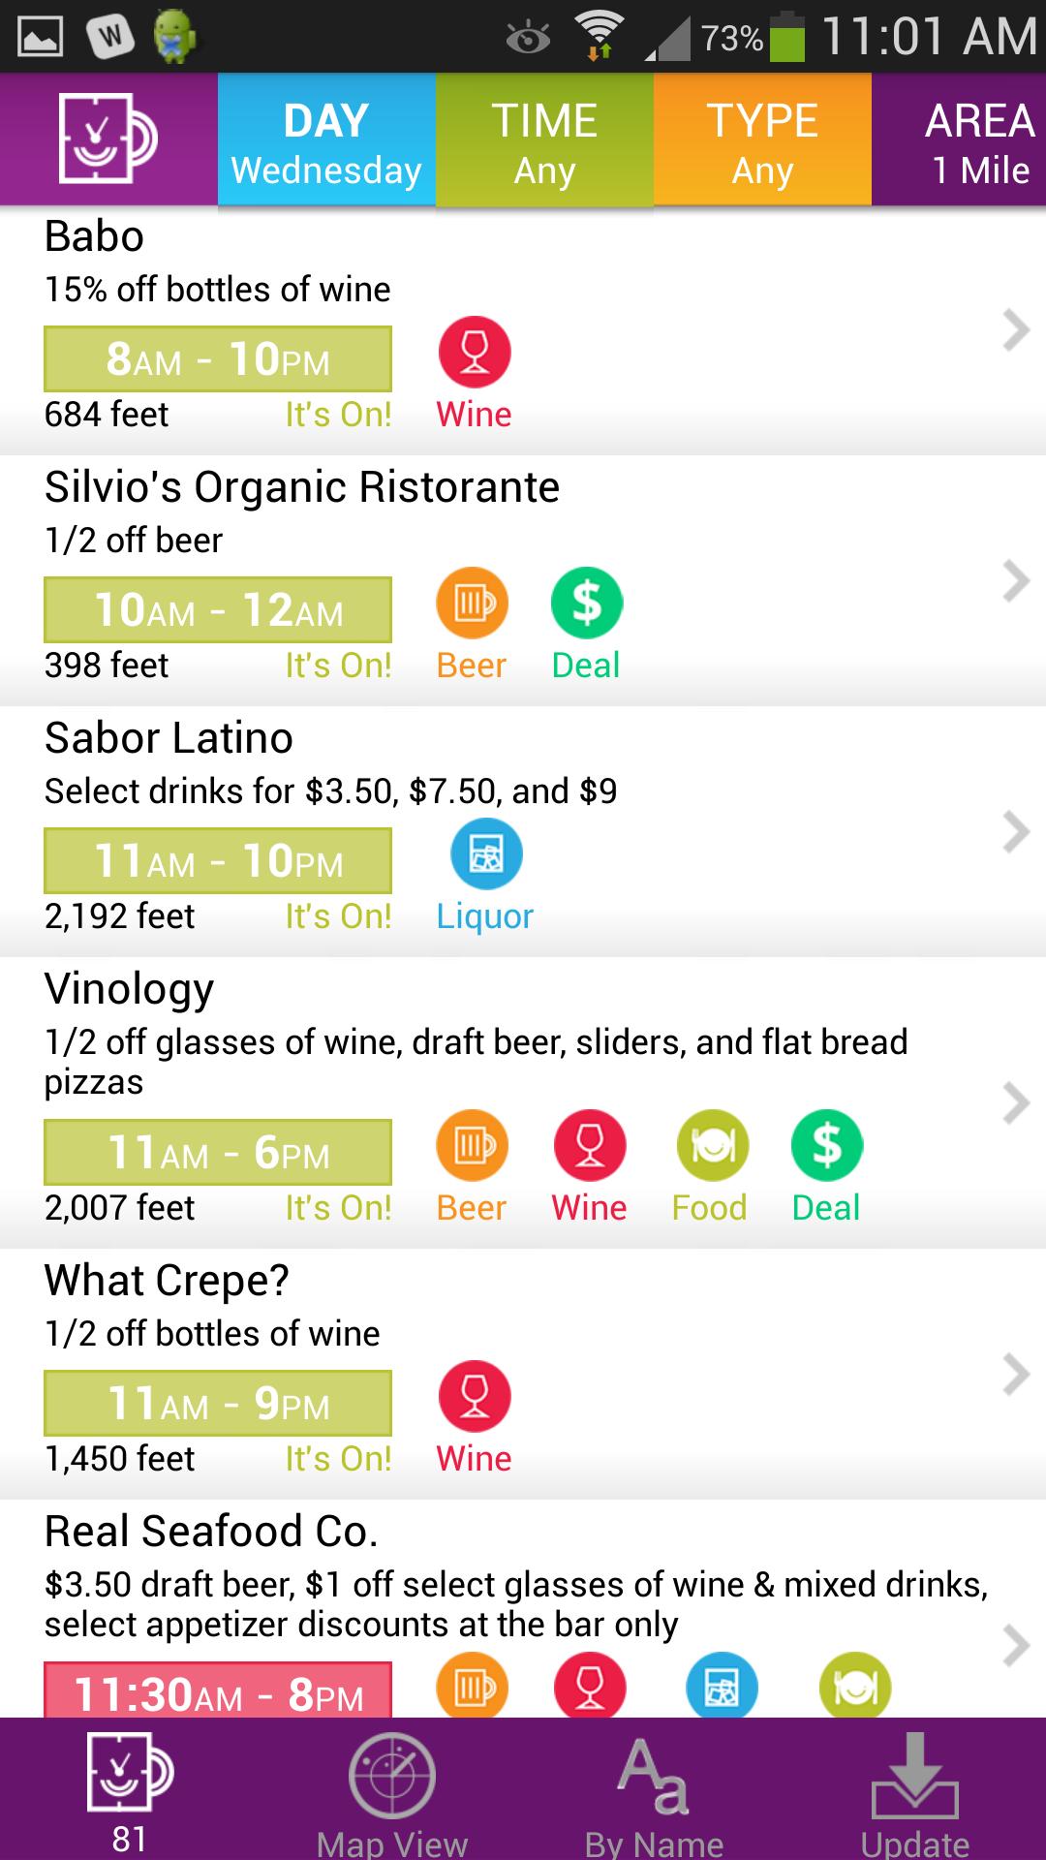
Task: Sort listings By Name
Action: pyautogui.click(x=654, y=1791)
